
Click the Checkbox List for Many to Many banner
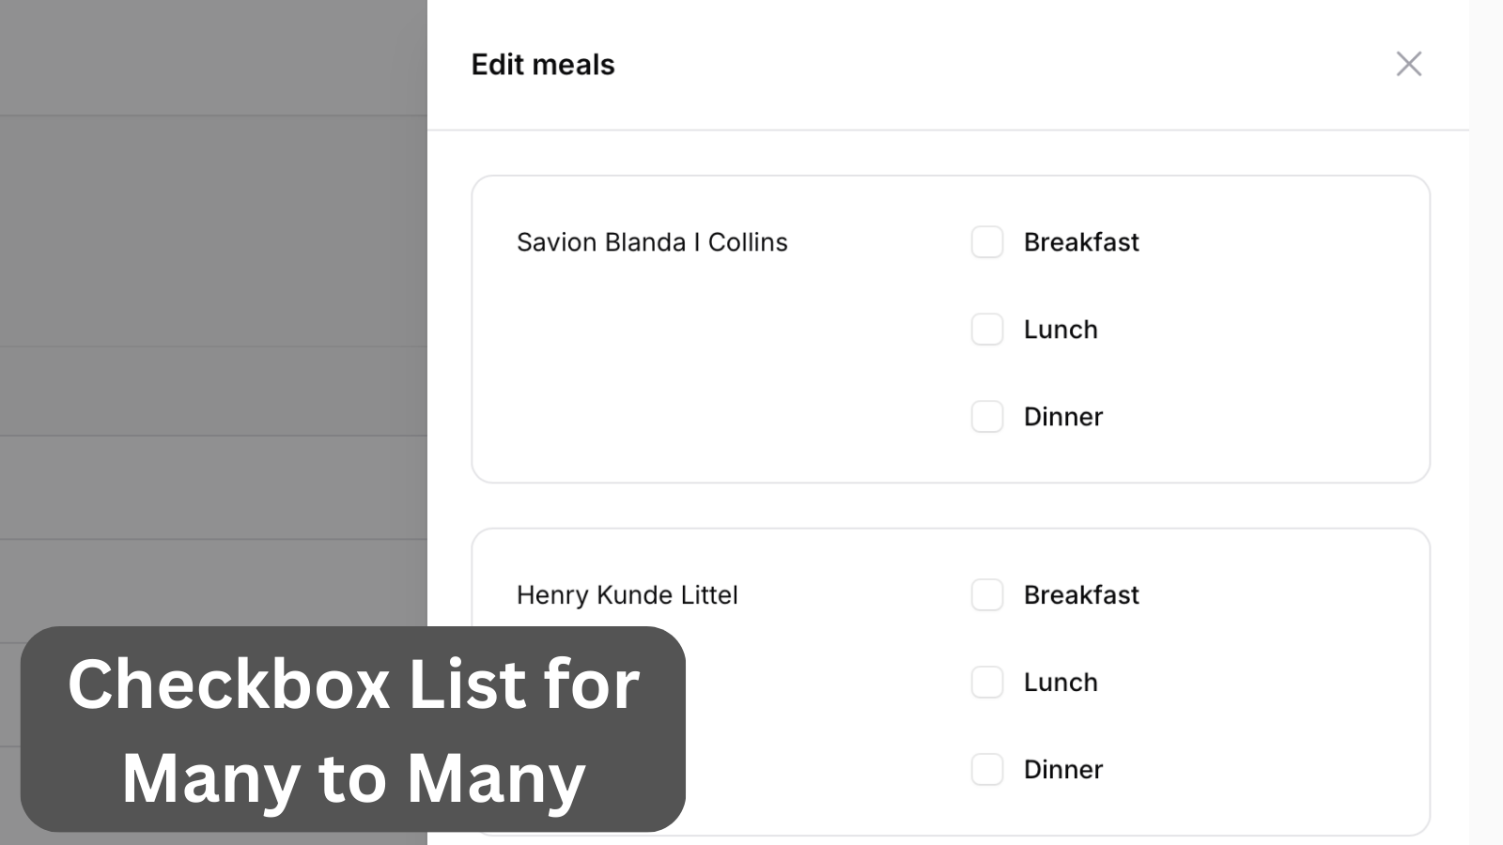coord(353,730)
